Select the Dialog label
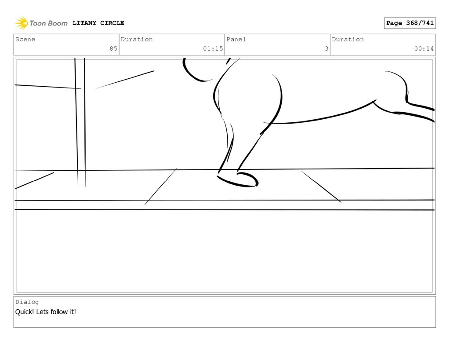Viewport: 450px width, 348px height. coord(27,302)
